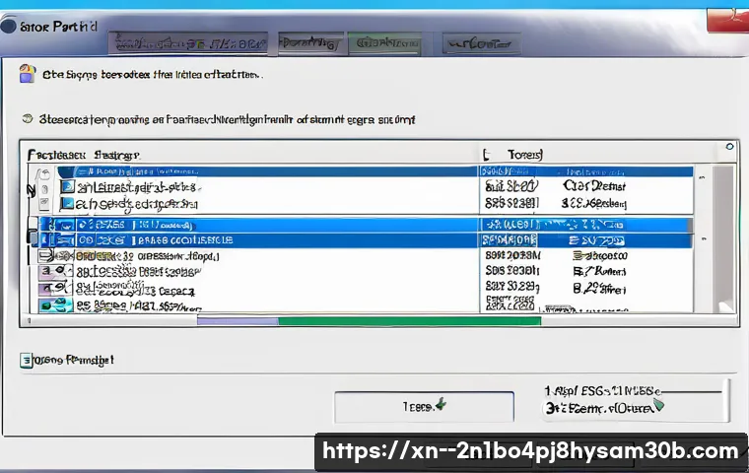Click the icon in the third list row
This screenshot has height=473, width=749.
tap(67, 203)
